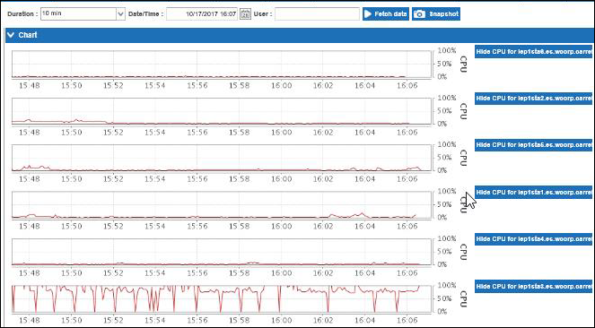This screenshot has width=595, height=328.
Task: Hide CPU for lep1sta1 host
Action: [x=533, y=192]
